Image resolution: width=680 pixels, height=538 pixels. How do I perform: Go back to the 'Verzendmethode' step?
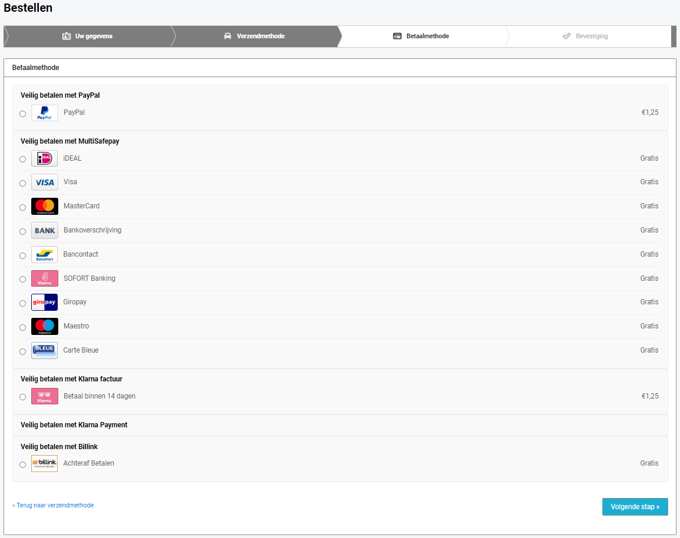(254, 36)
